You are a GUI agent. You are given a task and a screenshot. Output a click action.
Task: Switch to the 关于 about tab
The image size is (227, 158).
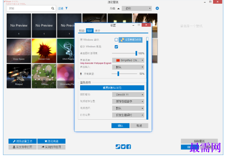point(97,31)
